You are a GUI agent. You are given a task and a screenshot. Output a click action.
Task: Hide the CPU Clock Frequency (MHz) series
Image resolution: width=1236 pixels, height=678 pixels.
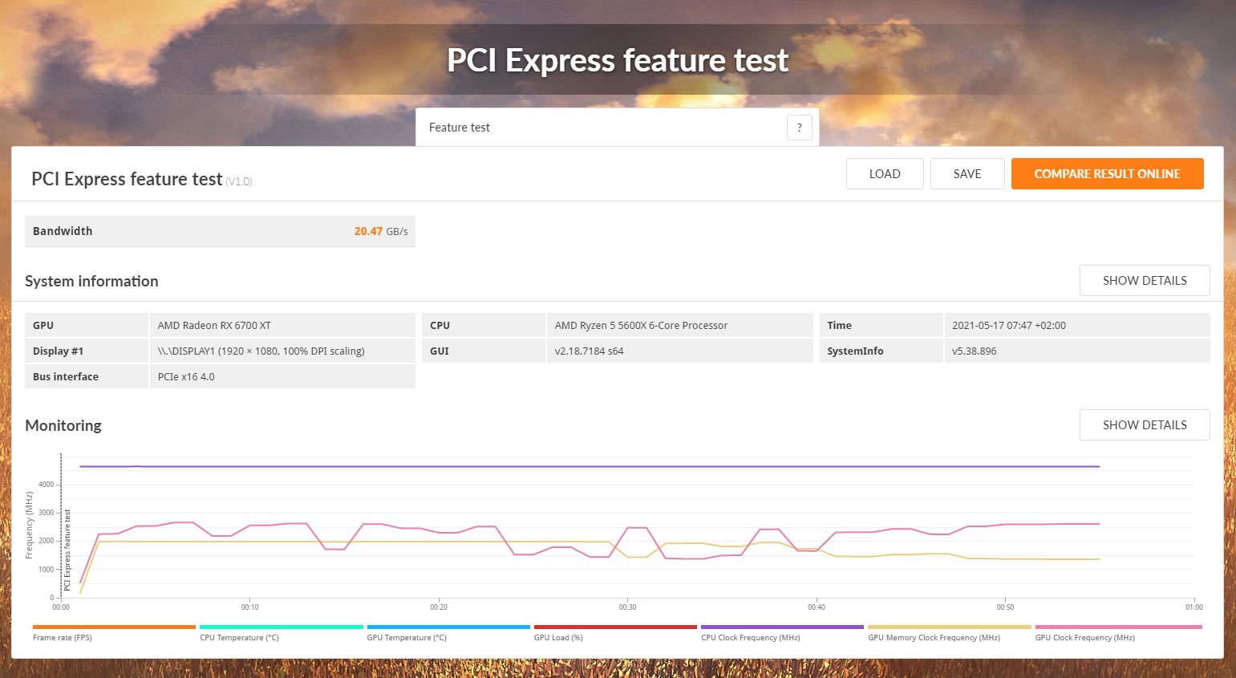point(782,632)
